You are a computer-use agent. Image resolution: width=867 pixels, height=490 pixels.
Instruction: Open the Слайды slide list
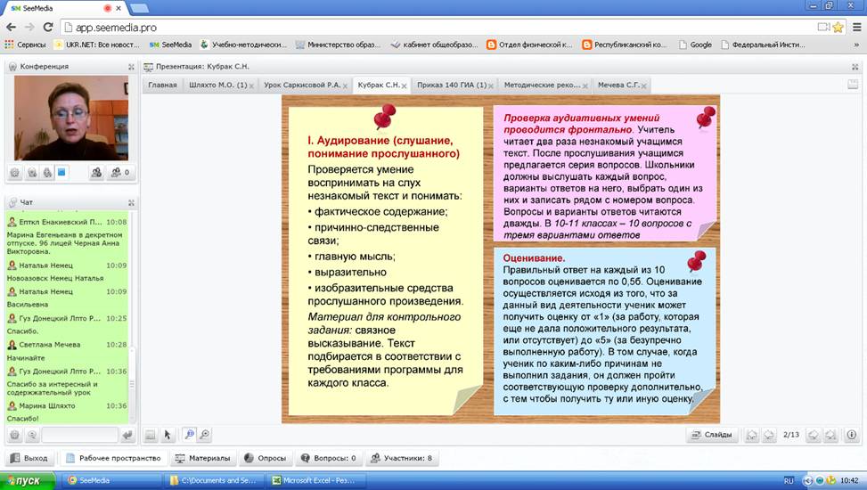pos(712,435)
